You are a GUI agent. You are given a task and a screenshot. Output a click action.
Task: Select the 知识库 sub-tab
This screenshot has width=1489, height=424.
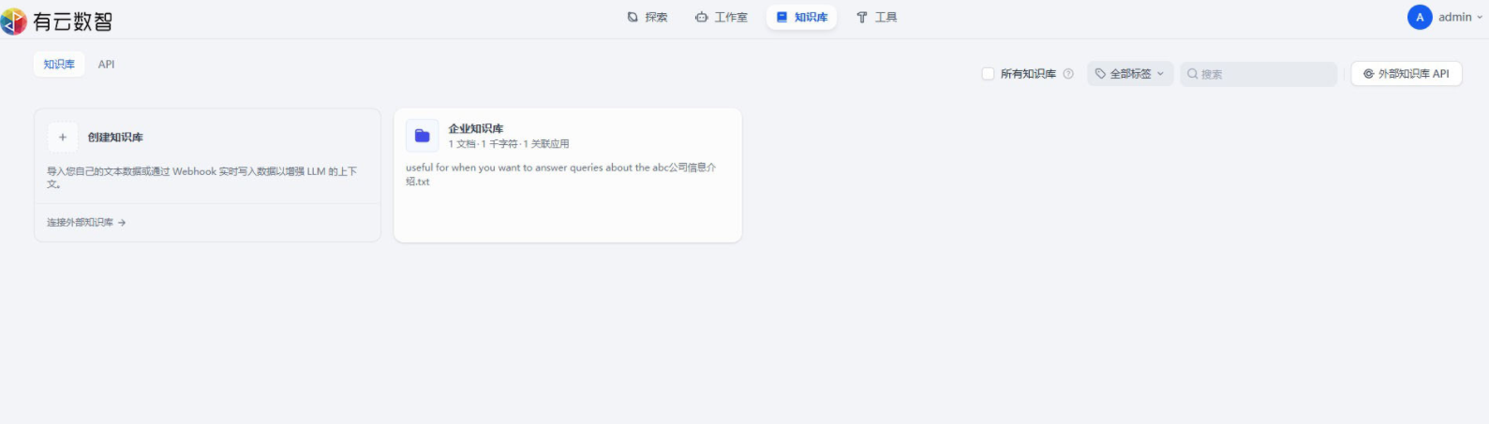point(59,65)
